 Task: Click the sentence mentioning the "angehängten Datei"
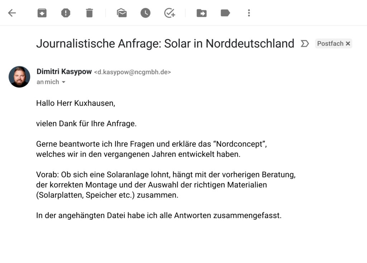pyautogui.click(x=158, y=215)
